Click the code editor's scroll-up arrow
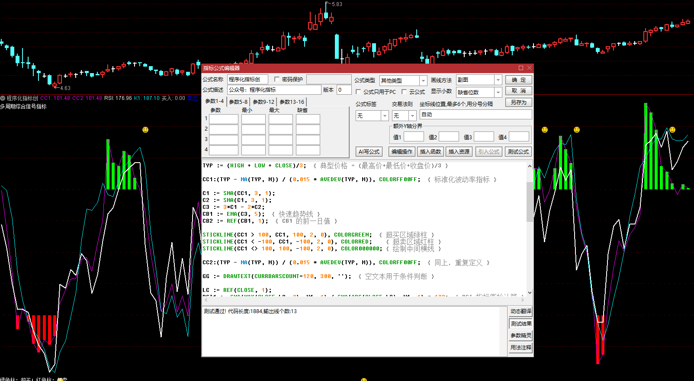This screenshot has width=694, height=381. pyautogui.click(x=530, y=166)
